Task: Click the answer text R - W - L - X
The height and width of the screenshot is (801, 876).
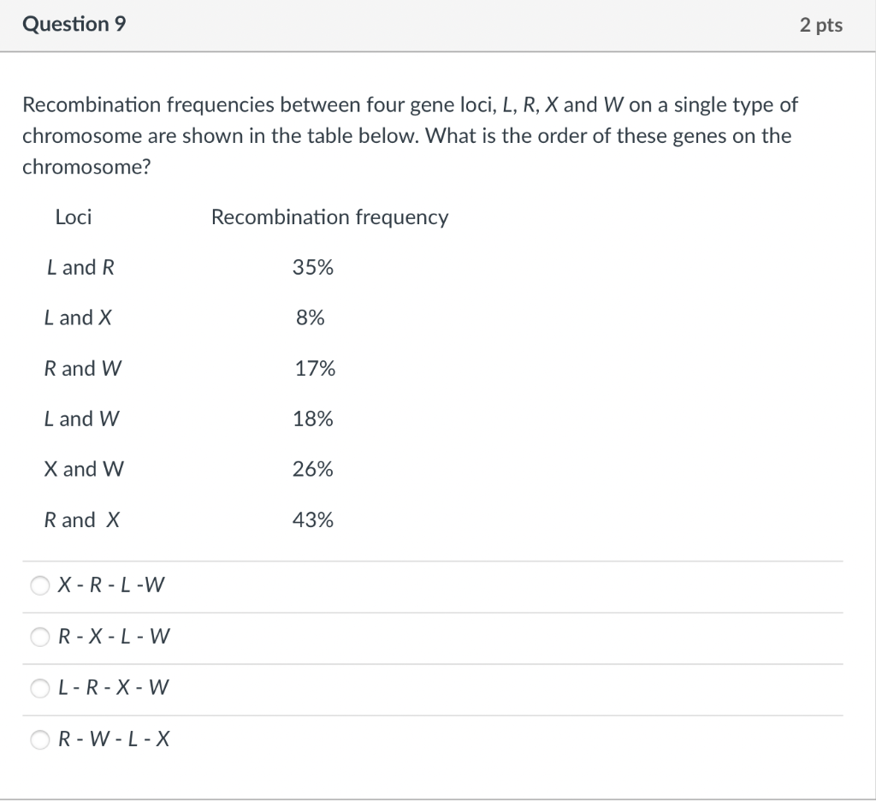Action: coord(115,739)
